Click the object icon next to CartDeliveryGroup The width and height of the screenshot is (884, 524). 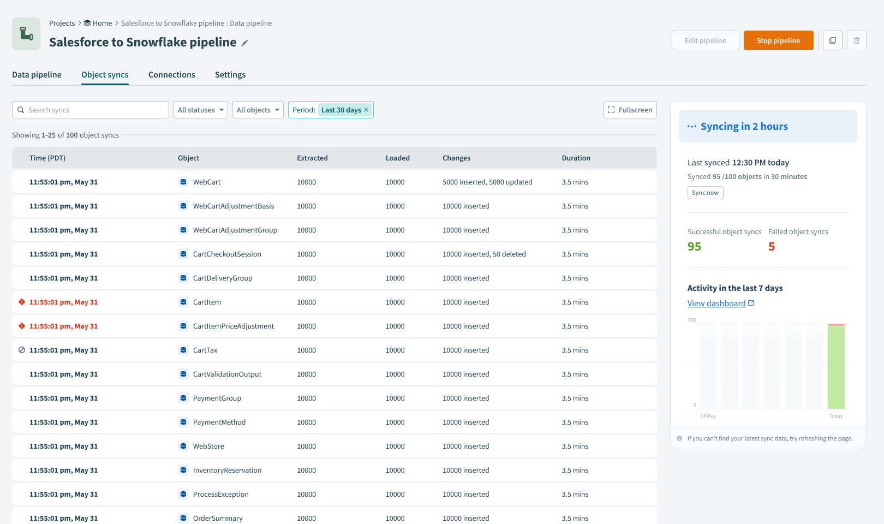[183, 278]
